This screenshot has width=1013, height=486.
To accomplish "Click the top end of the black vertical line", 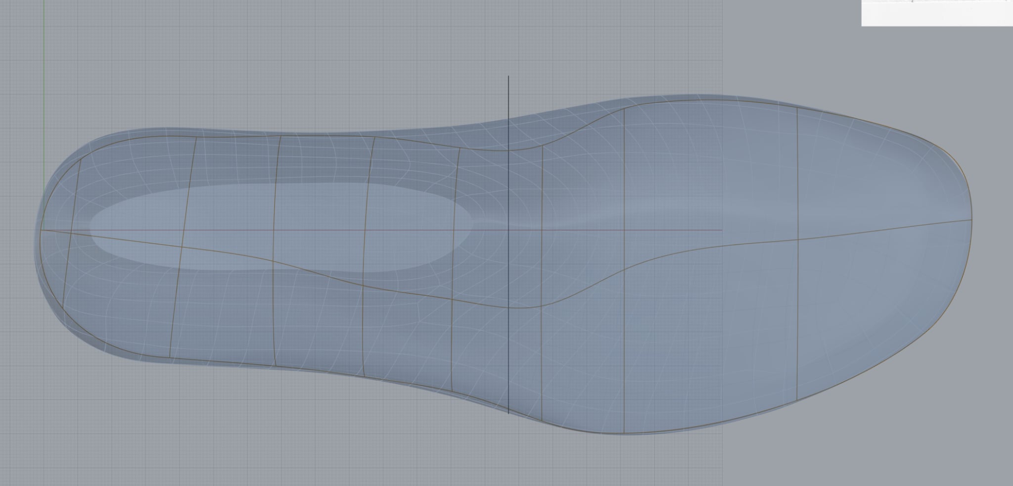I will pyautogui.click(x=508, y=77).
